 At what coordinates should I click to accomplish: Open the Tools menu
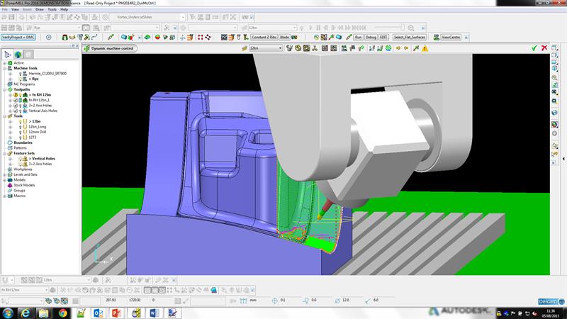[52, 9]
